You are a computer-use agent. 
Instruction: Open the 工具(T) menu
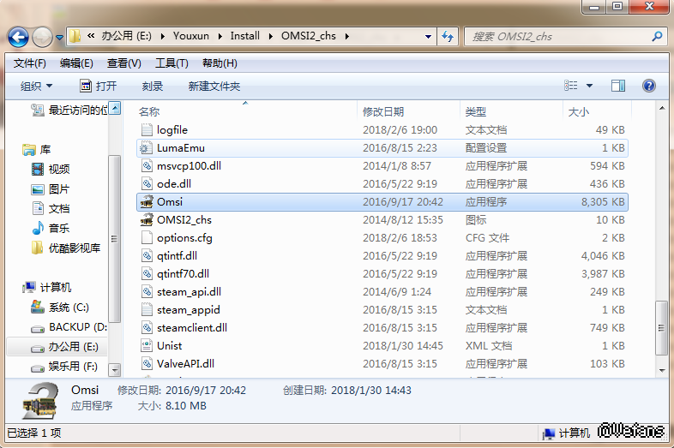tap(172, 63)
